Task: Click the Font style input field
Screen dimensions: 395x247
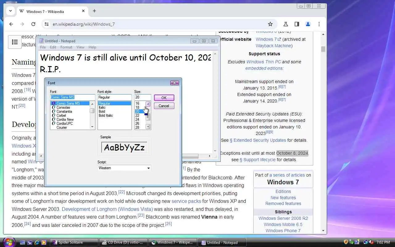Action: pos(114,97)
